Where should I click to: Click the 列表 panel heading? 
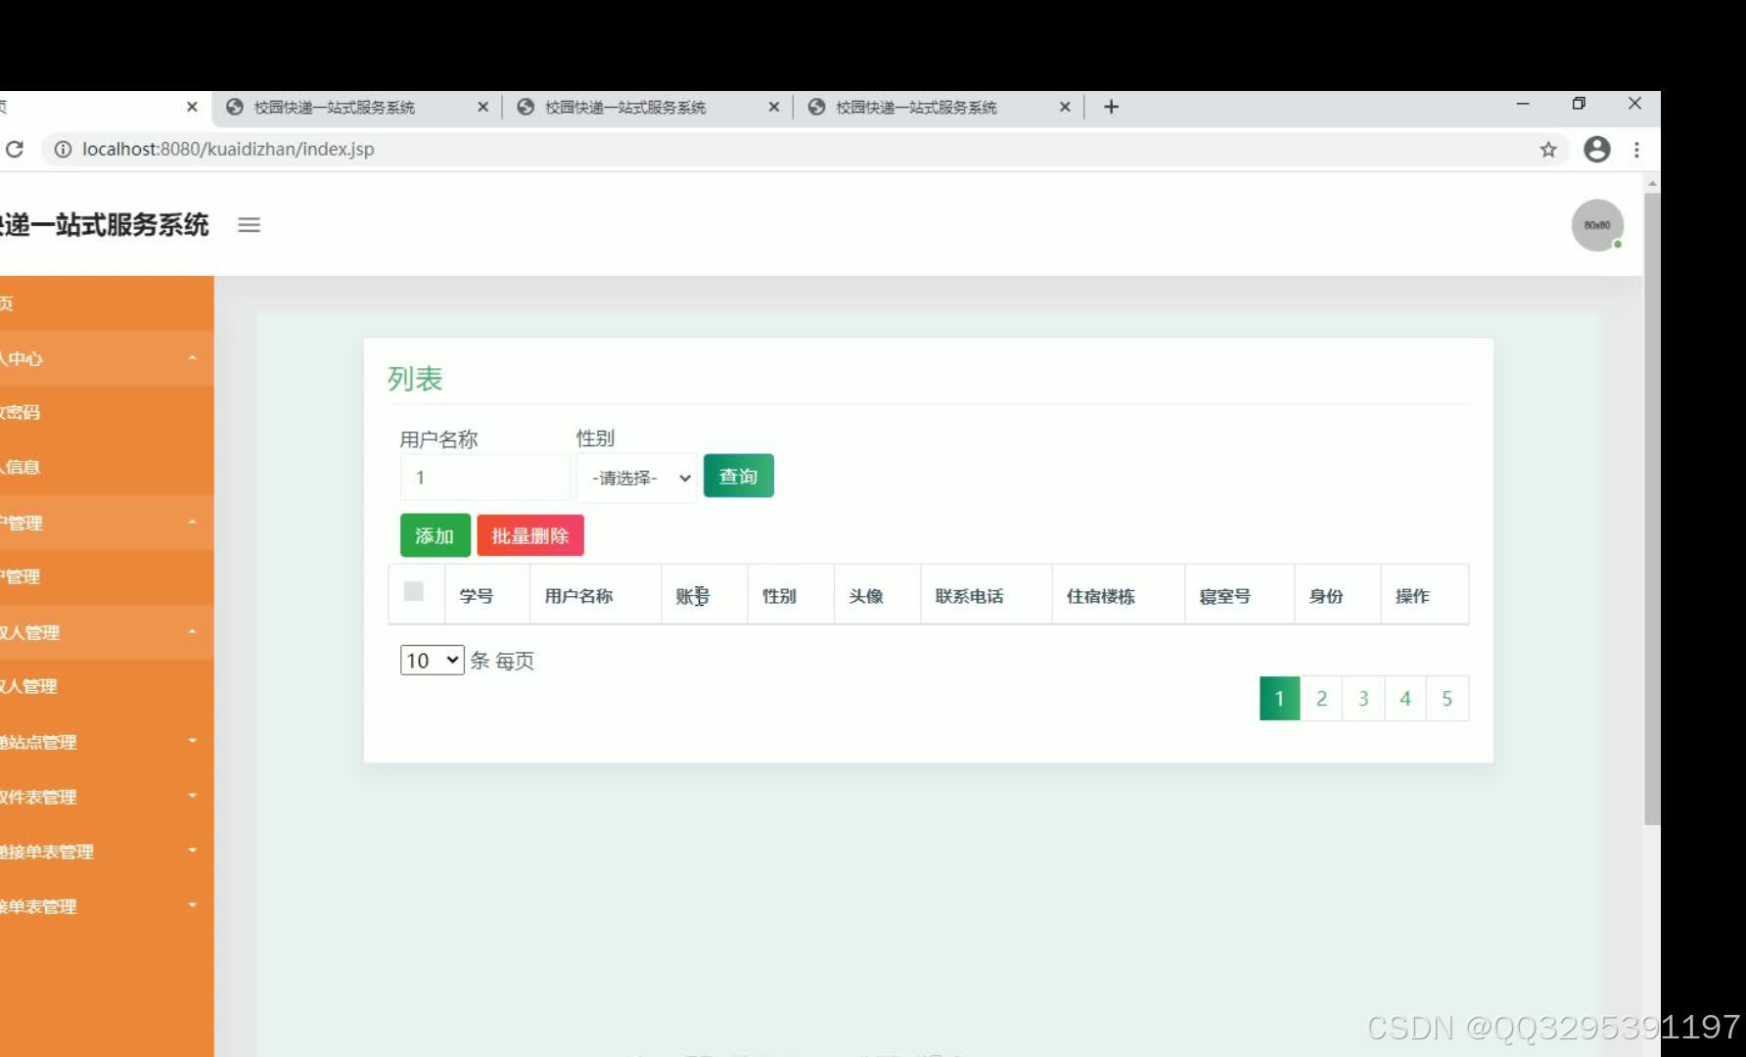click(415, 379)
